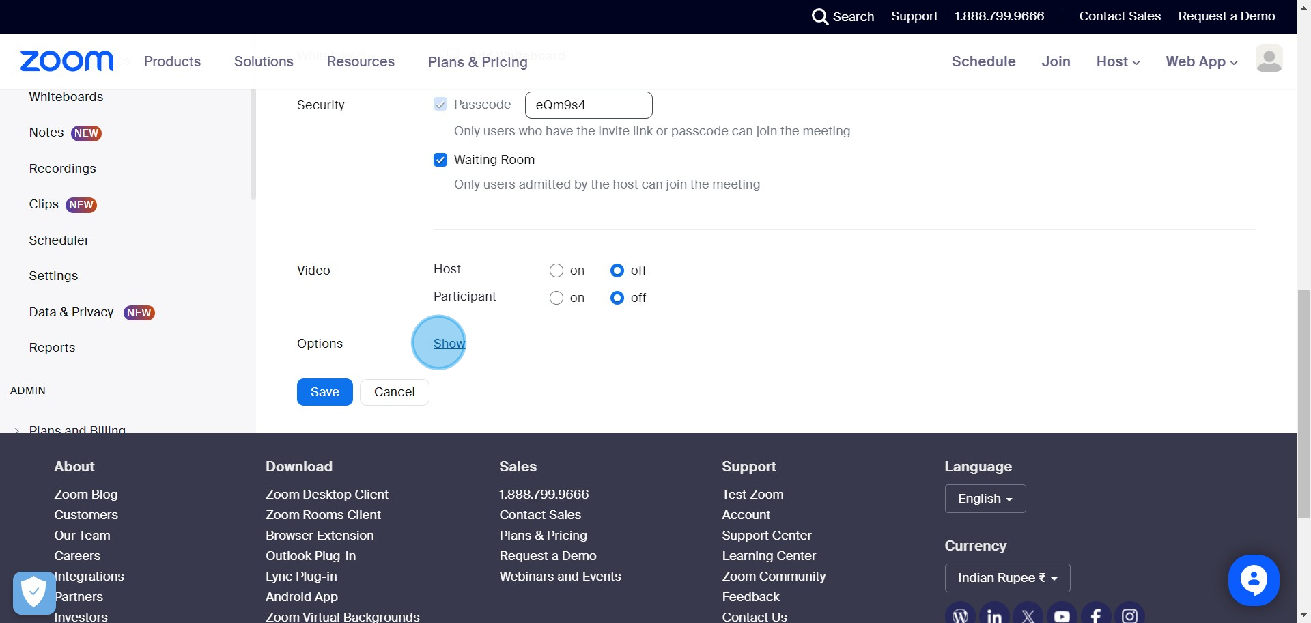Open Zoom Blog footer link

click(86, 495)
